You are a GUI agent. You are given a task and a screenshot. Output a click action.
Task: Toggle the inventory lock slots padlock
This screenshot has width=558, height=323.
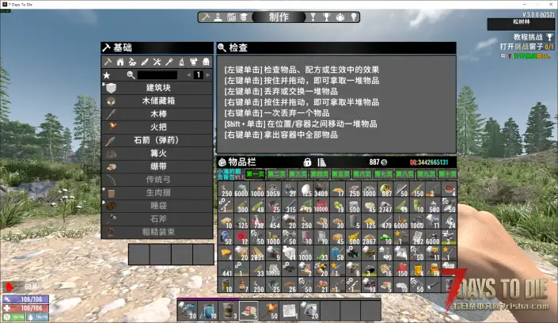point(307,162)
